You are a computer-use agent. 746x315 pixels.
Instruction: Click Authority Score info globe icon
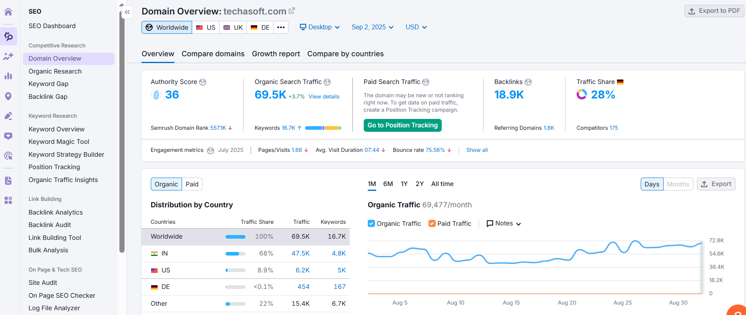tap(203, 82)
